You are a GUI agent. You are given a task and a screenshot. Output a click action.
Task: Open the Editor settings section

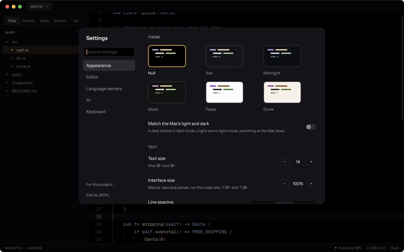pos(109,77)
